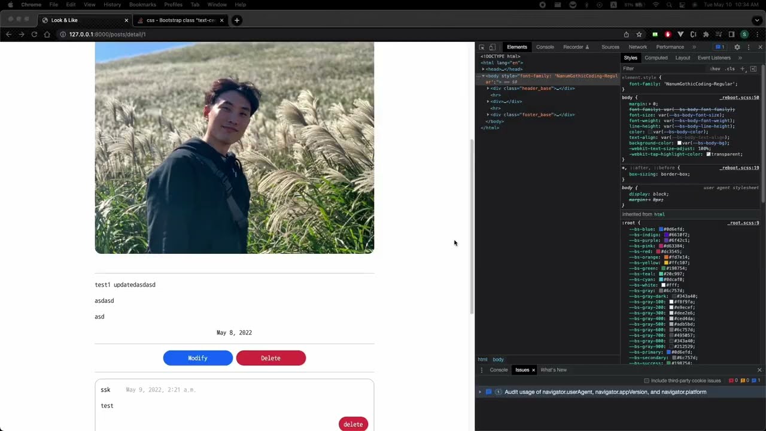Activate the inspect element picker icon
The height and width of the screenshot is (431, 766).
482,47
